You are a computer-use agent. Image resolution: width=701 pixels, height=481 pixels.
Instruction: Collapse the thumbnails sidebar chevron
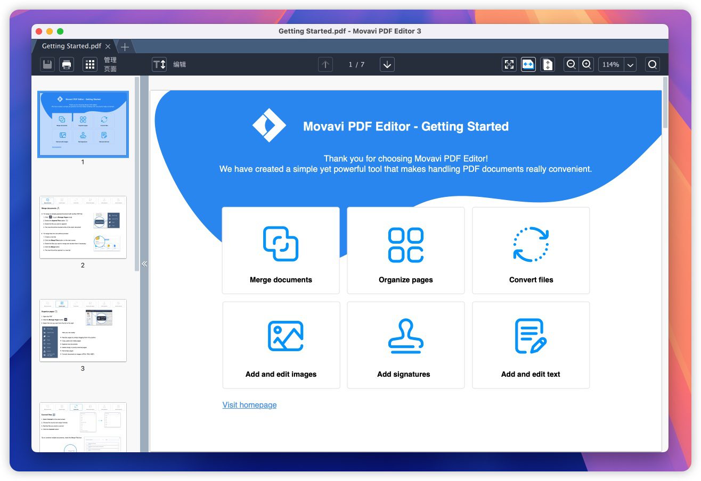pos(144,263)
